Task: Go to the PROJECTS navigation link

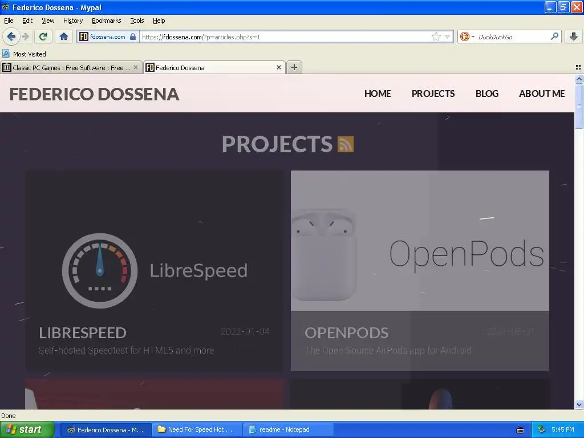Action: 433,94
